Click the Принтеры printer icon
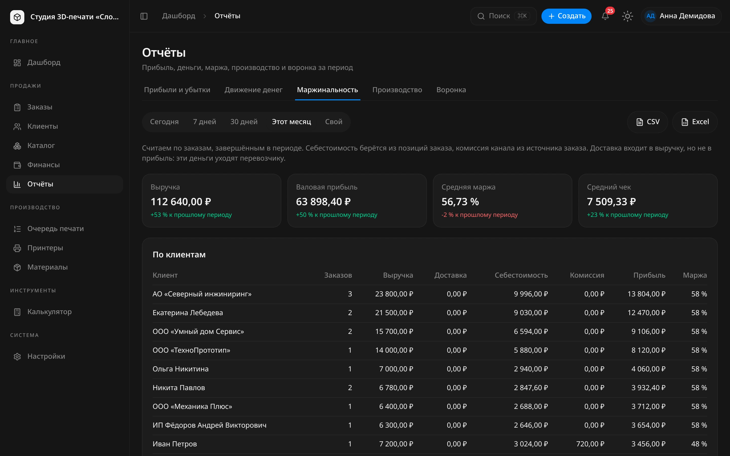The width and height of the screenshot is (730, 456). (x=17, y=248)
